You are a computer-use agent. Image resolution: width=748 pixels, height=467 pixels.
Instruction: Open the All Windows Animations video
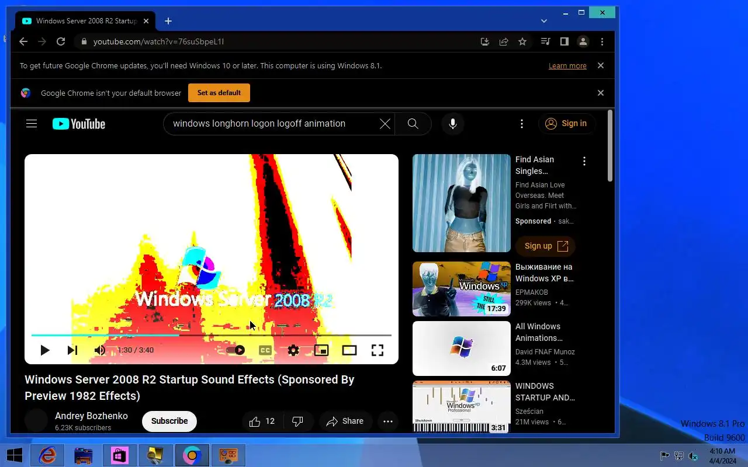tap(462, 348)
